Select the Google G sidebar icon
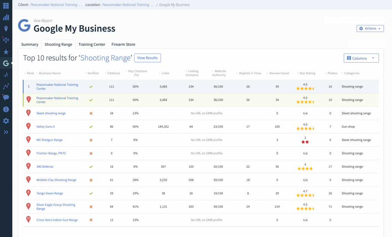 (6, 63)
